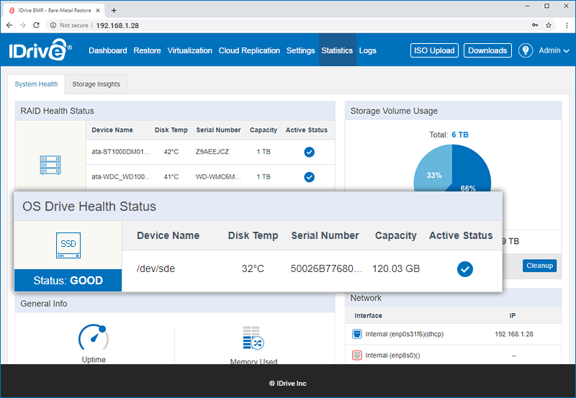Viewport: 576px width, 398px height.
Task: Click the browser back arrow
Action: 9,25
